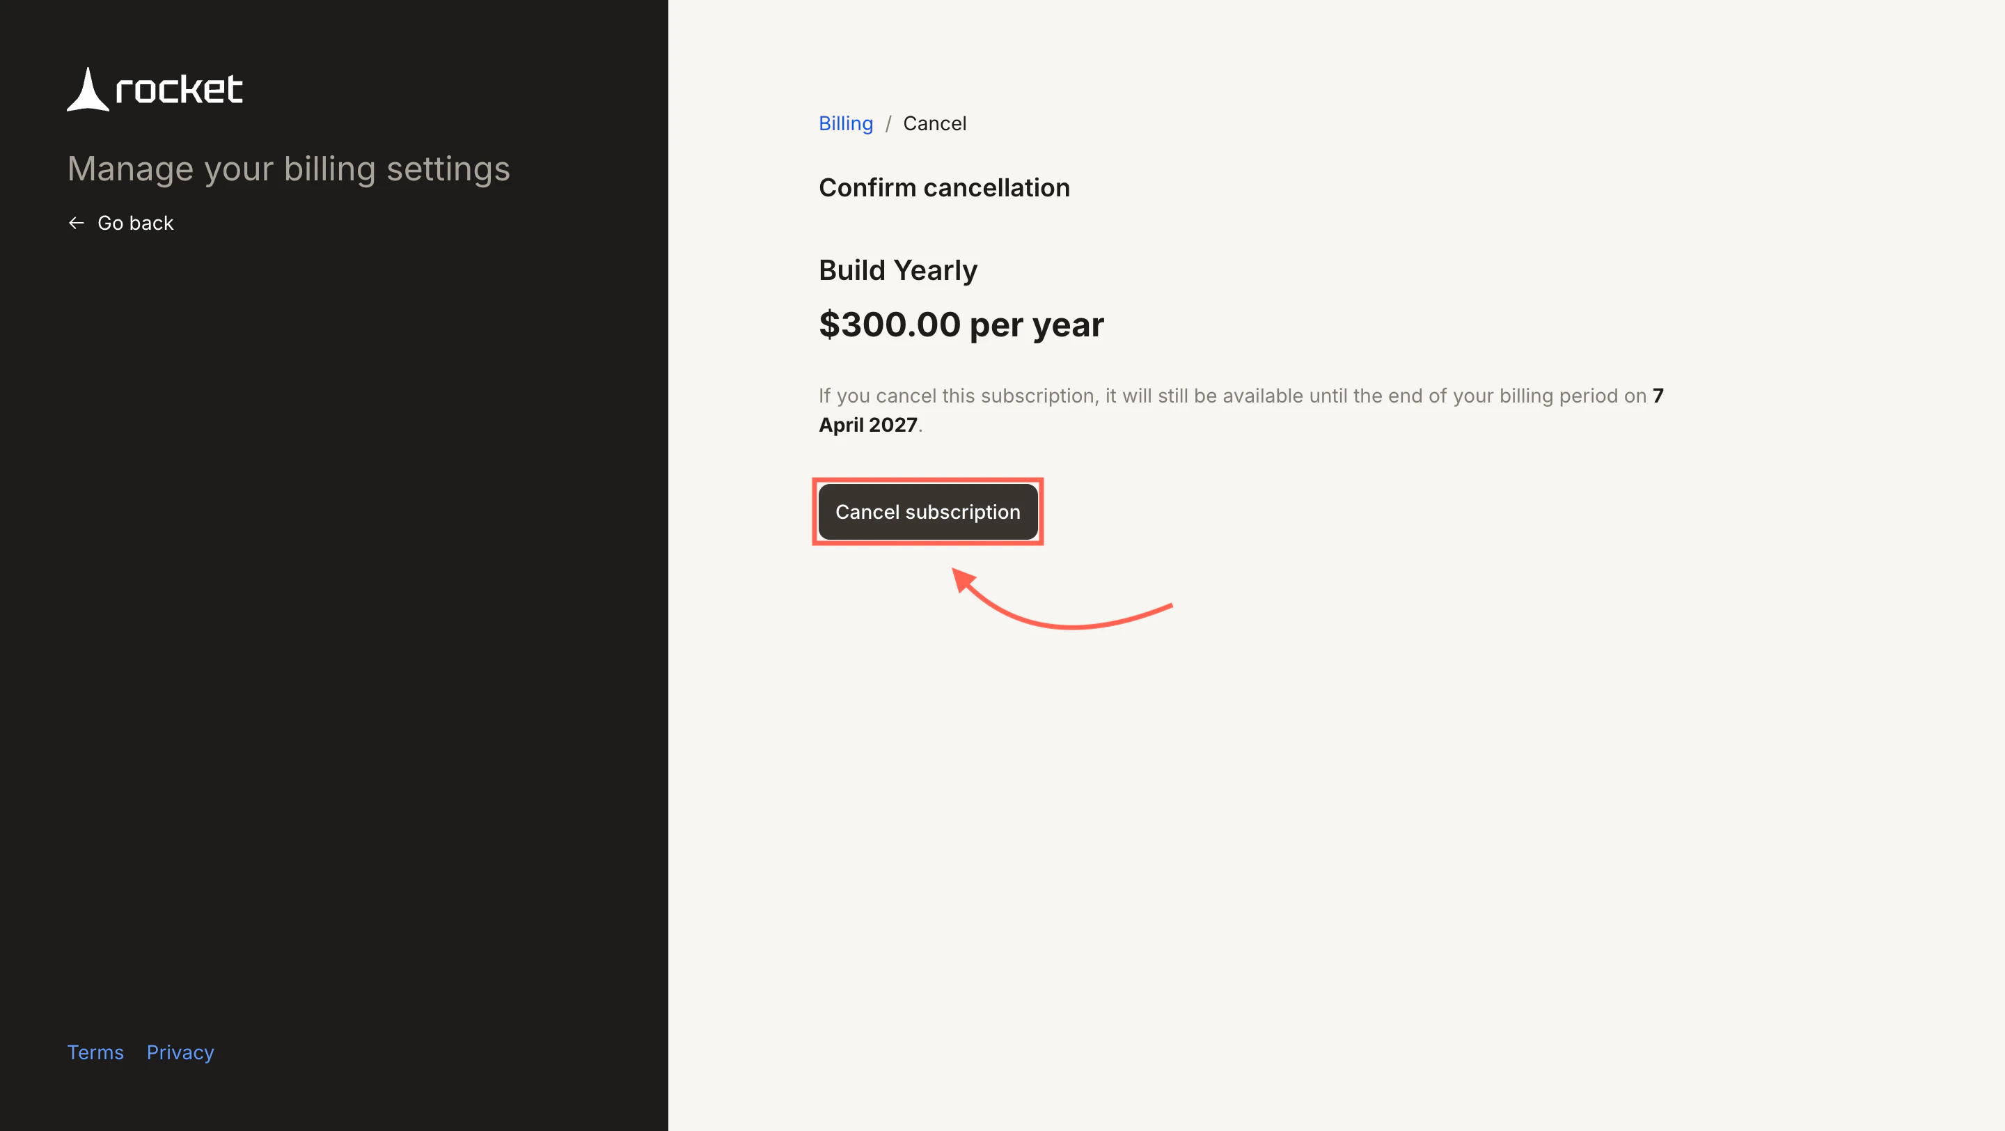
Task: Click Billing in the breadcrumb navigation
Action: pos(845,123)
